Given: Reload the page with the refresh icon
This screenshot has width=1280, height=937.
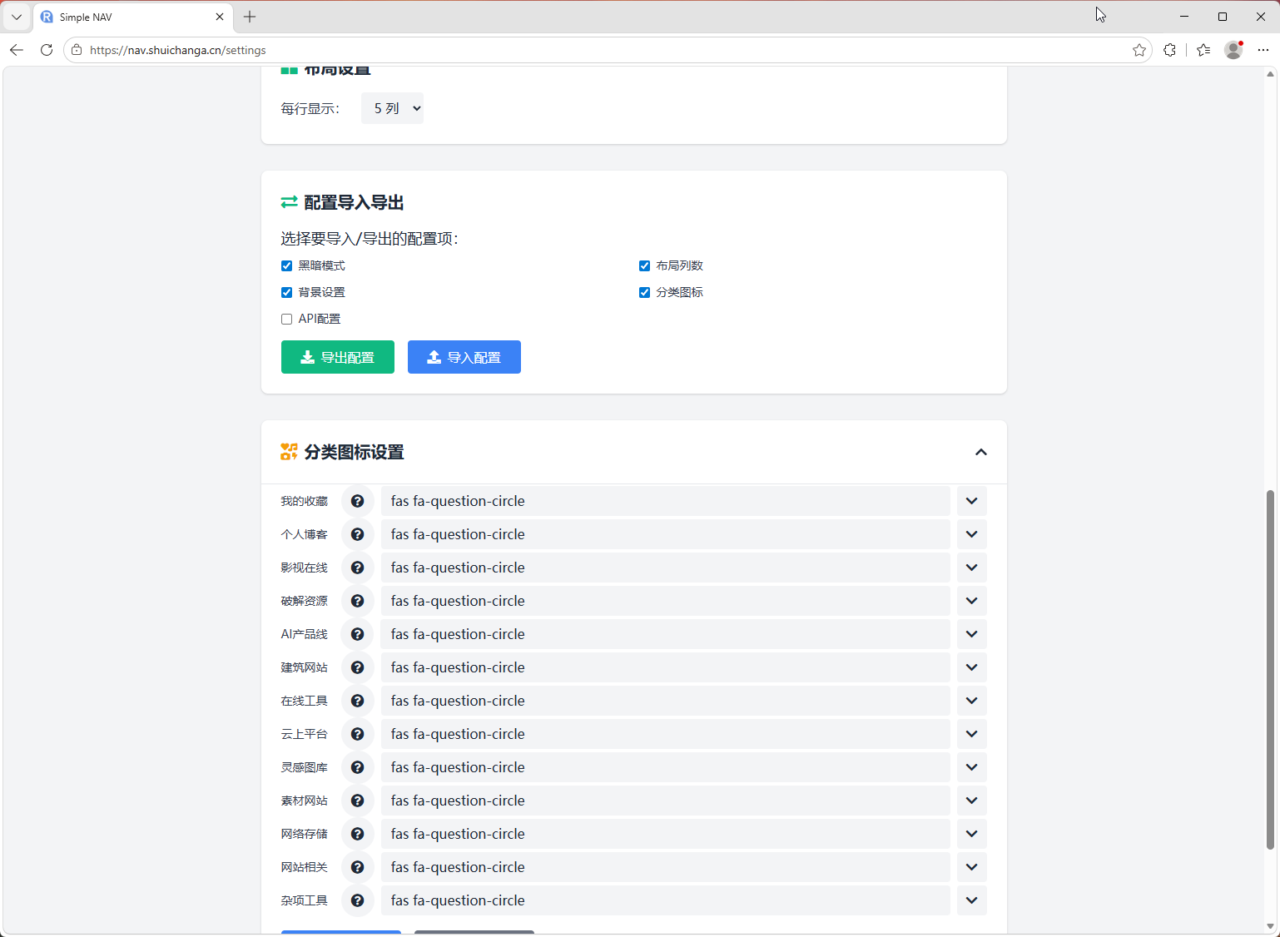Looking at the screenshot, I should pyautogui.click(x=47, y=50).
